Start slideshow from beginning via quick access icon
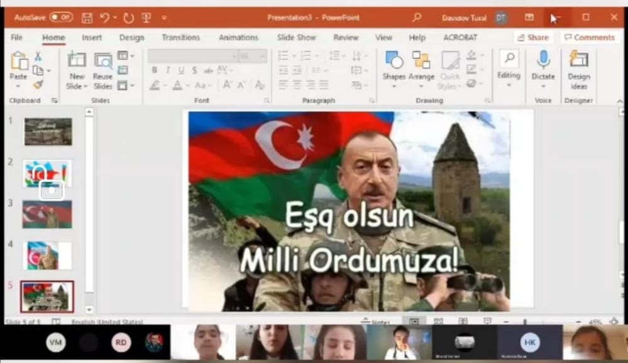The width and height of the screenshot is (628, 363). 146,18
